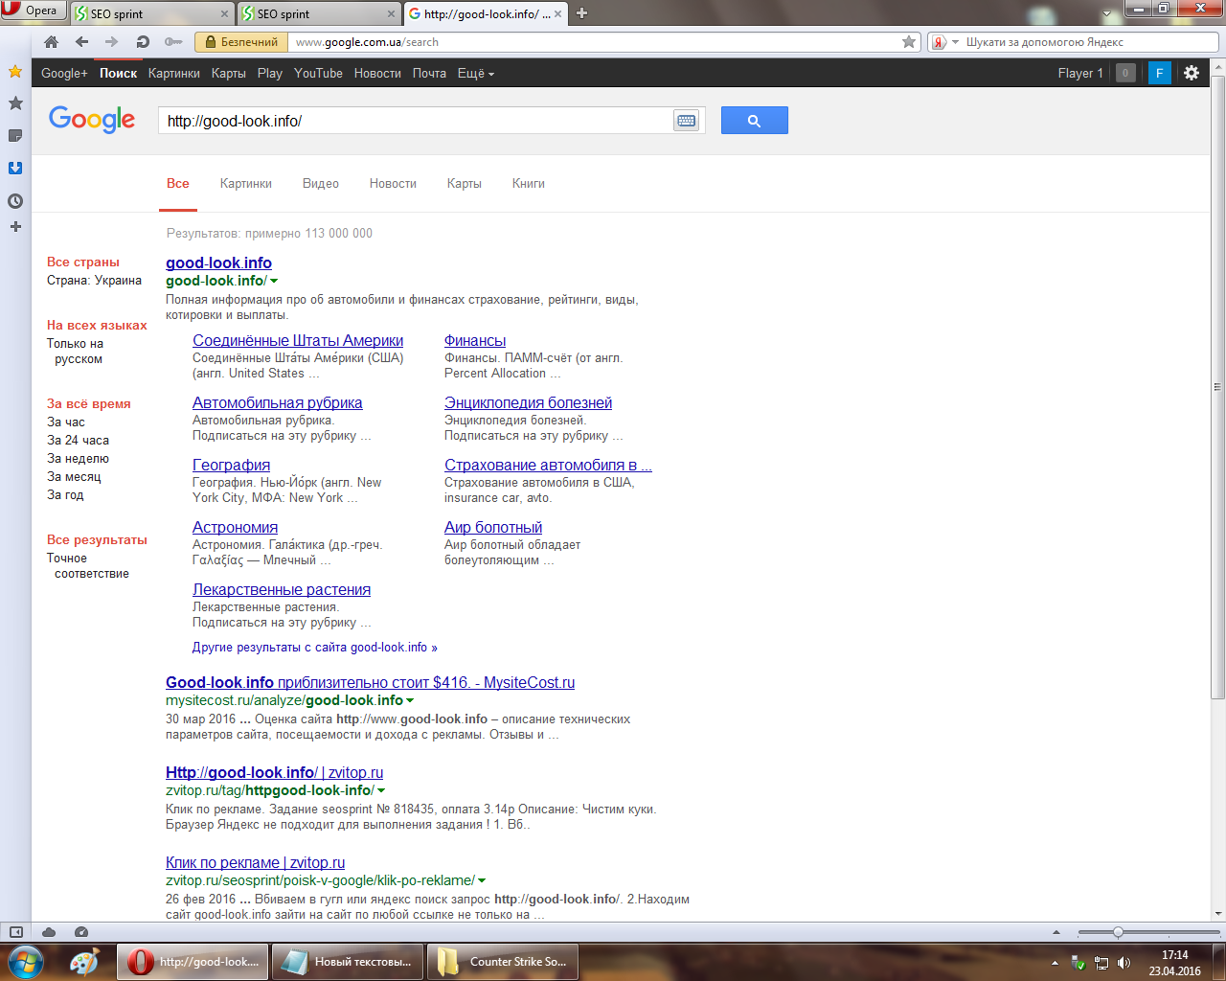Viewport: 1226px width, 981px height.
Task: Select the 'За месяц' time filter
Action: [x=74, y=477]
